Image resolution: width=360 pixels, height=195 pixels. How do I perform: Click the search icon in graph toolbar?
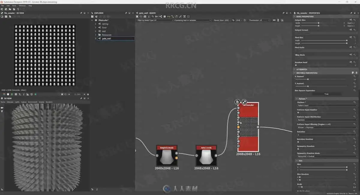click(x=153, y=16)
